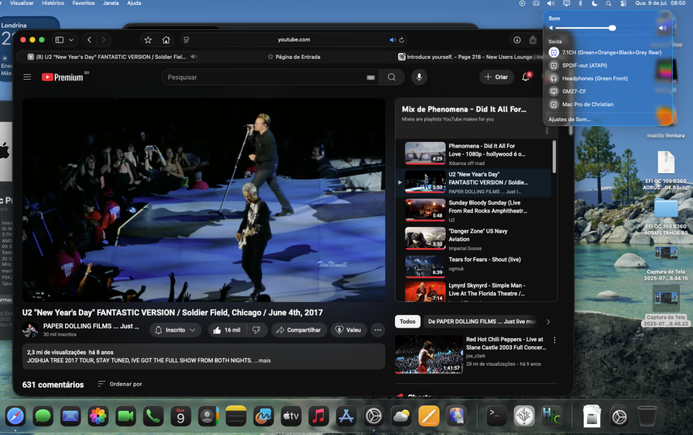Open Visualizar menu
693x435 pixels.
point(21,3)
